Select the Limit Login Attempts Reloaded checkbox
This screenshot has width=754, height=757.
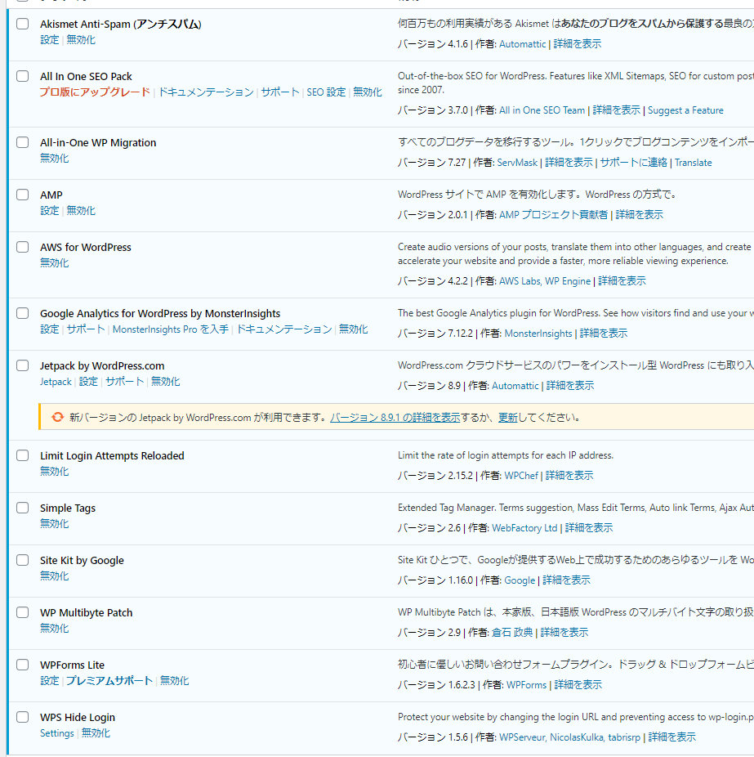pos(22,455)
